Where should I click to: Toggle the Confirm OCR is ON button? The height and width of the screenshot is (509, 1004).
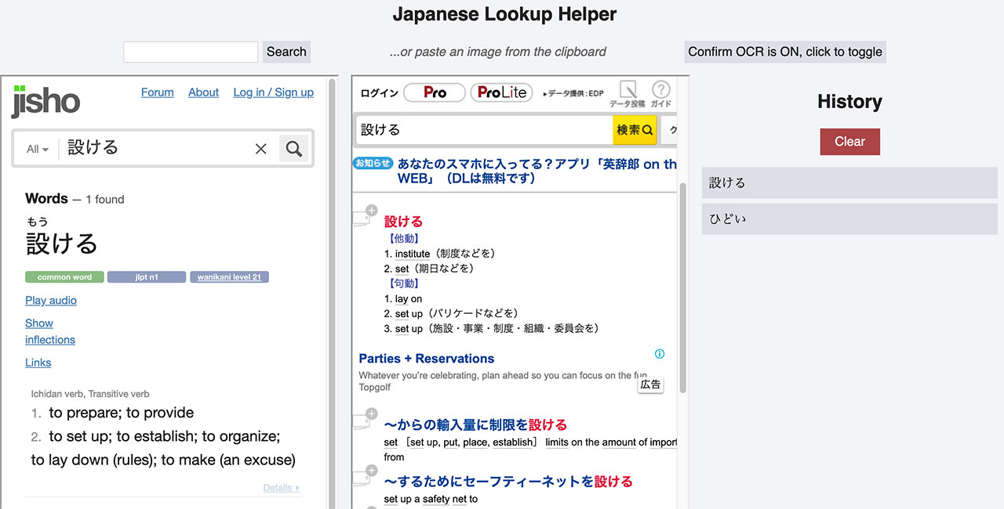point(785,52)
